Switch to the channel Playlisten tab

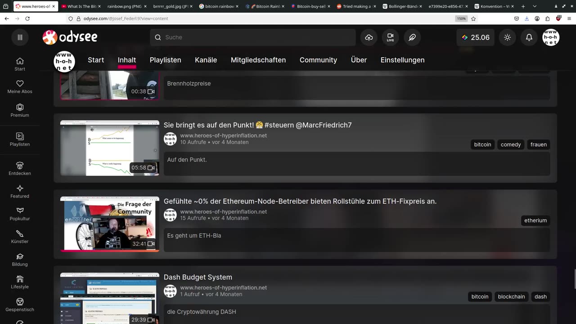coord(166,60)
